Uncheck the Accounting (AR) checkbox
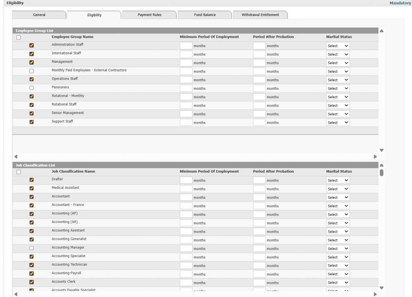This screenshot has width=412, height=297. [31, 223]
